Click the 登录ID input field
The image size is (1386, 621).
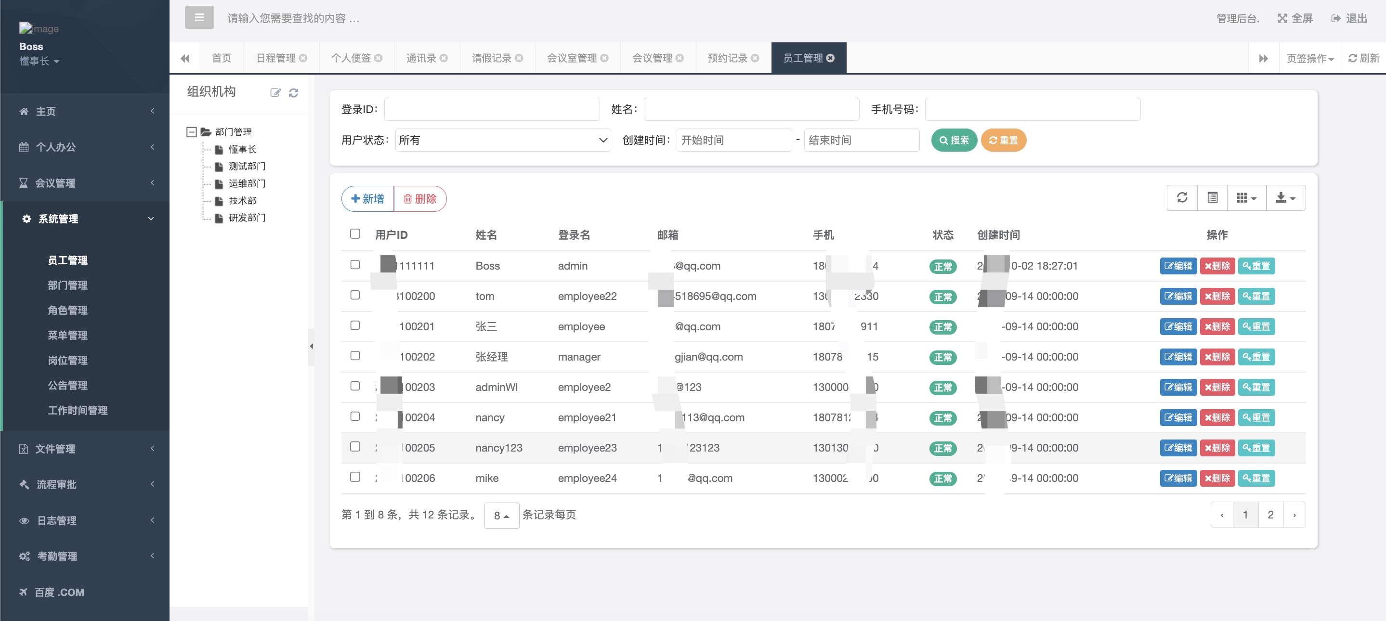click(x=491, y=109)
